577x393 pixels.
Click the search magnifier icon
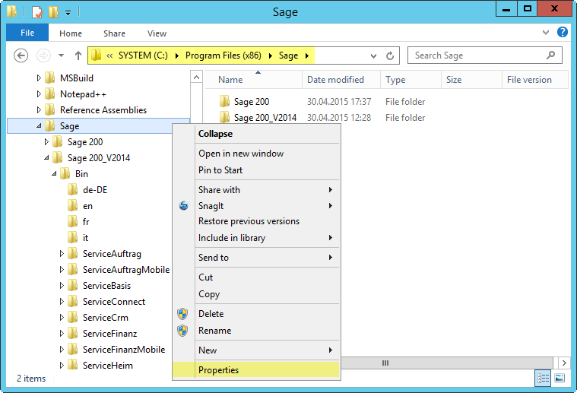[550, 55]
